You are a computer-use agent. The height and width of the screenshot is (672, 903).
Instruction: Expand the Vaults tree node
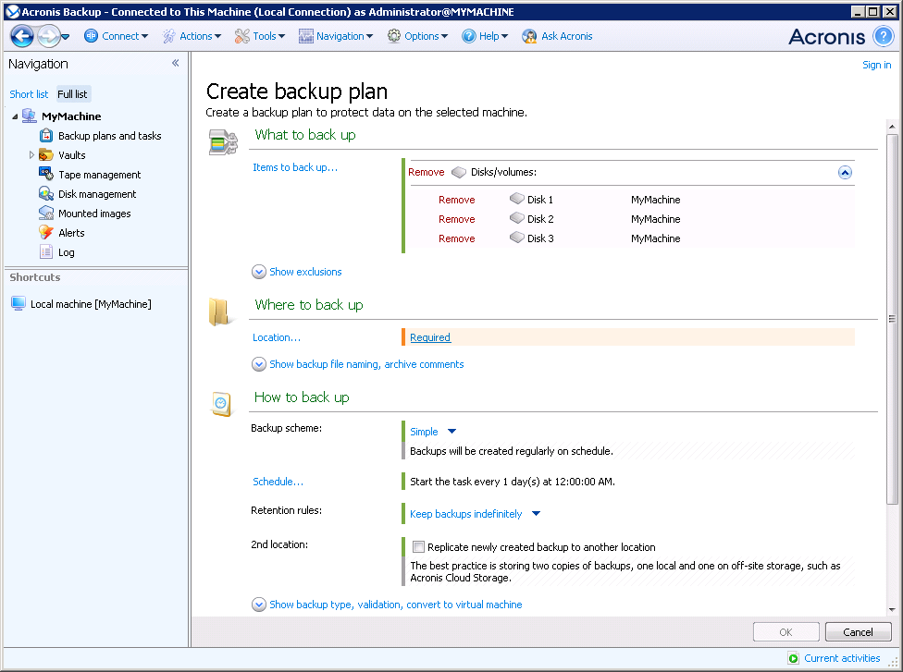pyautogui.click(x=31, y=154)
